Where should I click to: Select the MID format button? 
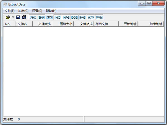click(x=58, y=17)
